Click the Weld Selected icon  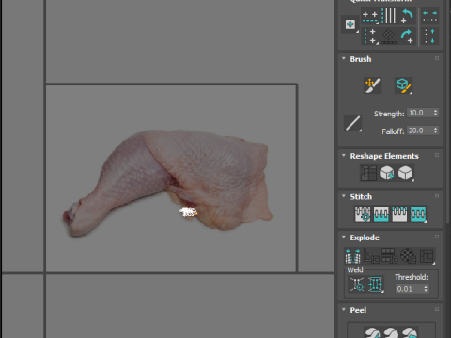coord(376,284)
